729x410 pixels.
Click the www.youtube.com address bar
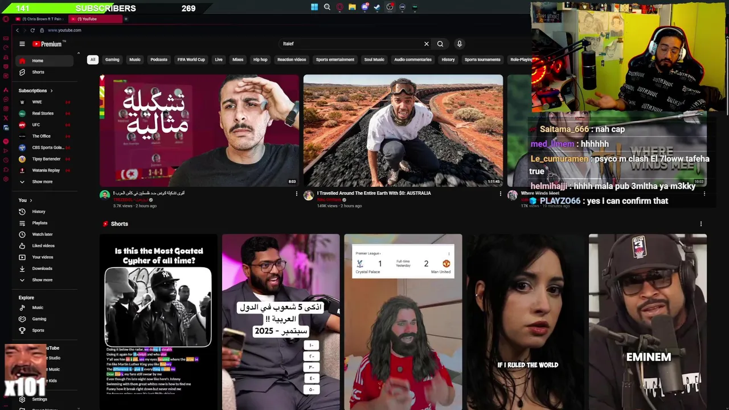64,30
